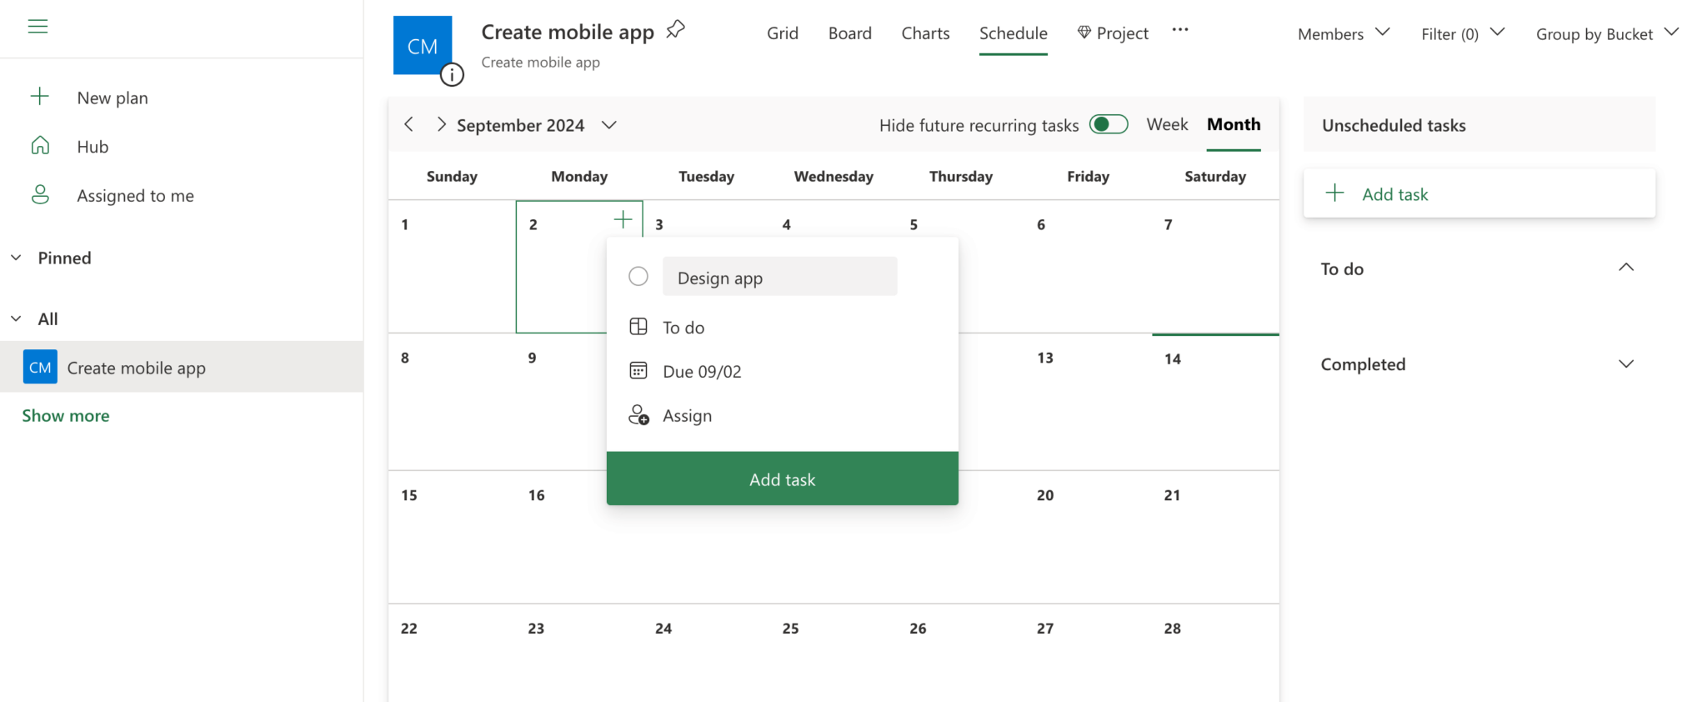Select the Month calendar view

pyautogui.click(x=1234, y=124)
